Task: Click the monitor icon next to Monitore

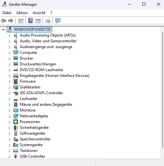Action: [x=16, y=111]
